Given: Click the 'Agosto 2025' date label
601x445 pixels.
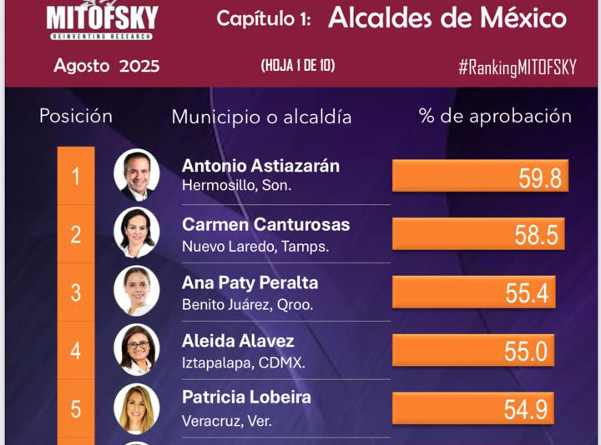Looking at the screenshot, I should pyautogui.click(x=107, y=66).
